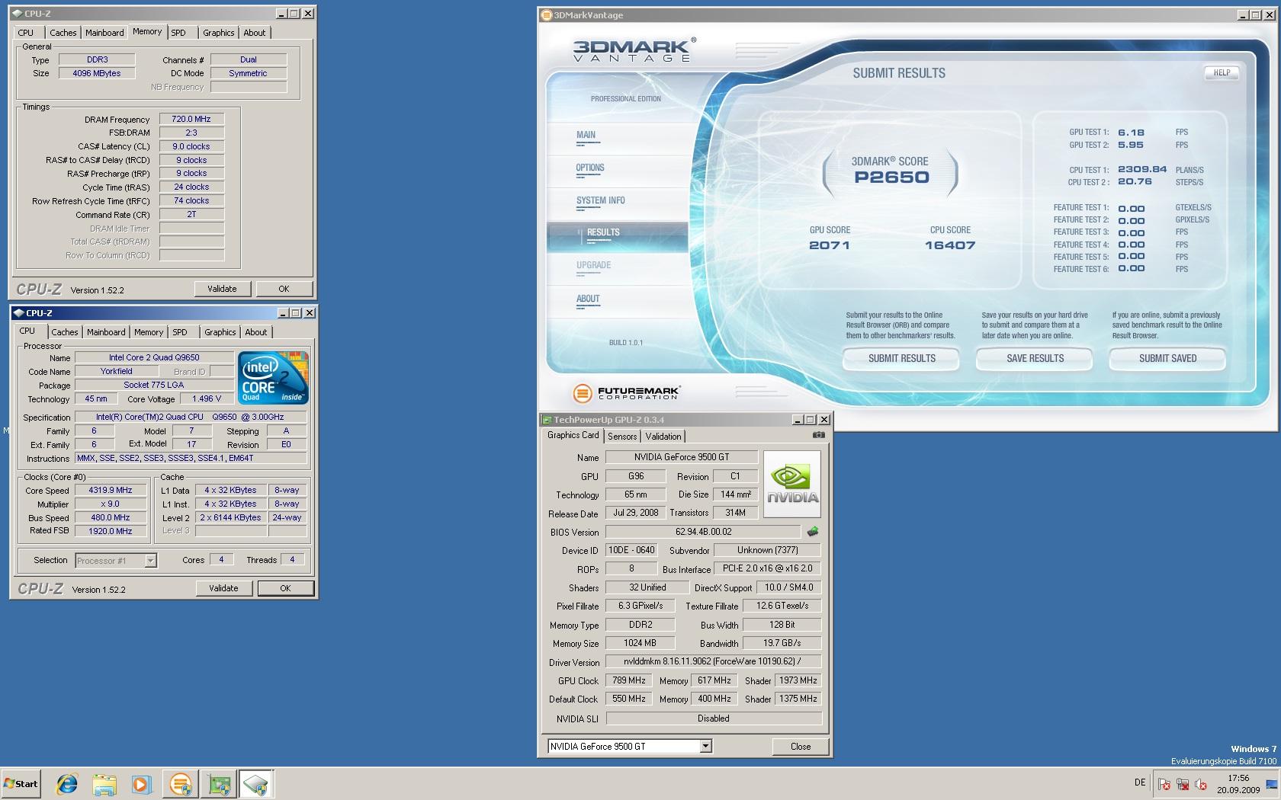This screenshot has width=1281, height=800.
Task: Open Memory tab in lower CPU-Z window
Action: coord(149,332)
